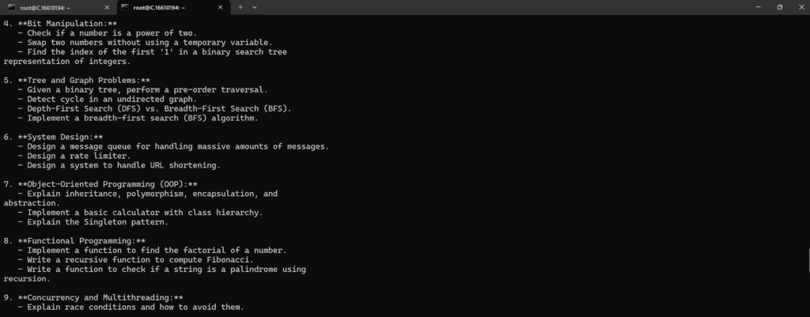The width and height of the screenshot is (810, 317).
Task: Open a new tab with the plus icon
Action: click(x=240, y=7)
